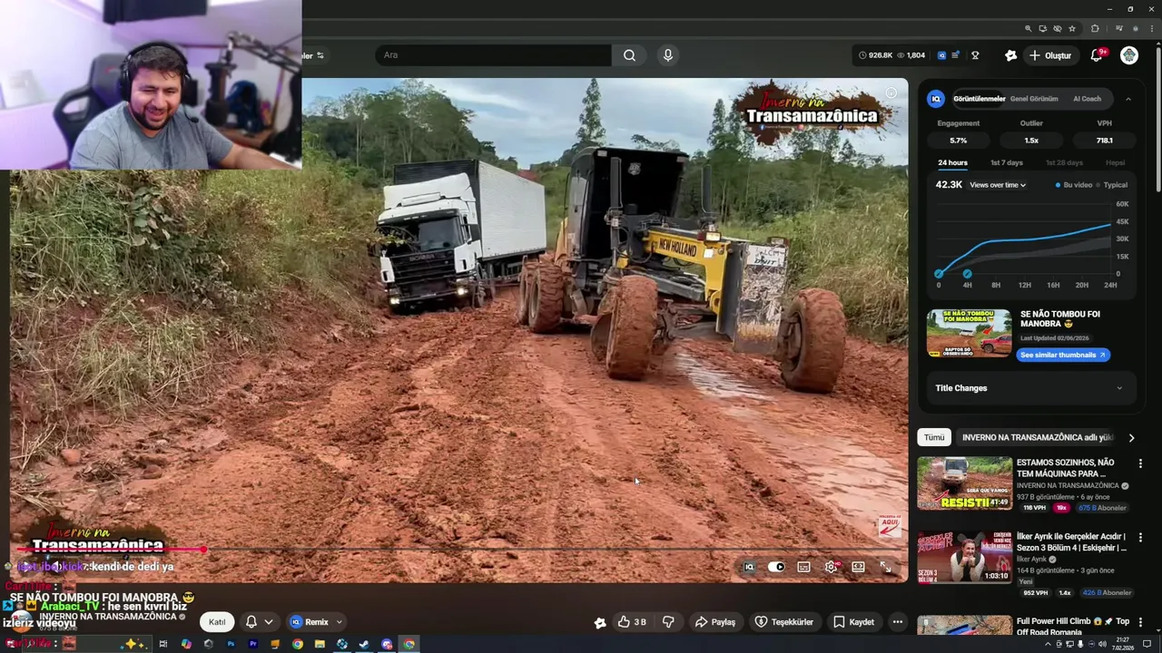The width and height of the screenshot is (1162, 653).
Task: Open the vidIQ icon in top stats bar
Action: 941,55
